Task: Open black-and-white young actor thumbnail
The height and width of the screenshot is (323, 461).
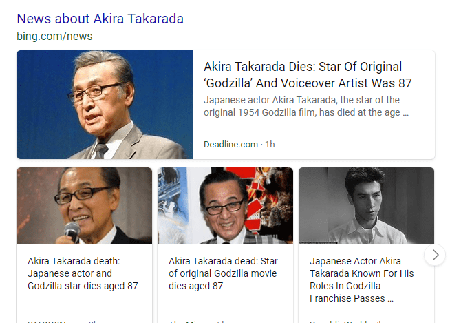Action: pyautogui.click(x=366, y=206)
